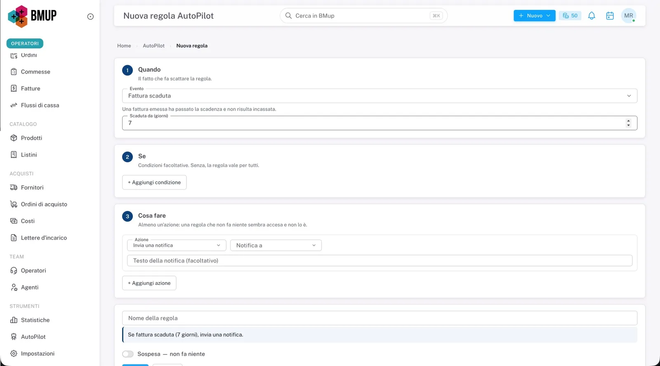660x366 pixels.
Task: Click the Statistiche chart icon
Action: tap(14, 320)
